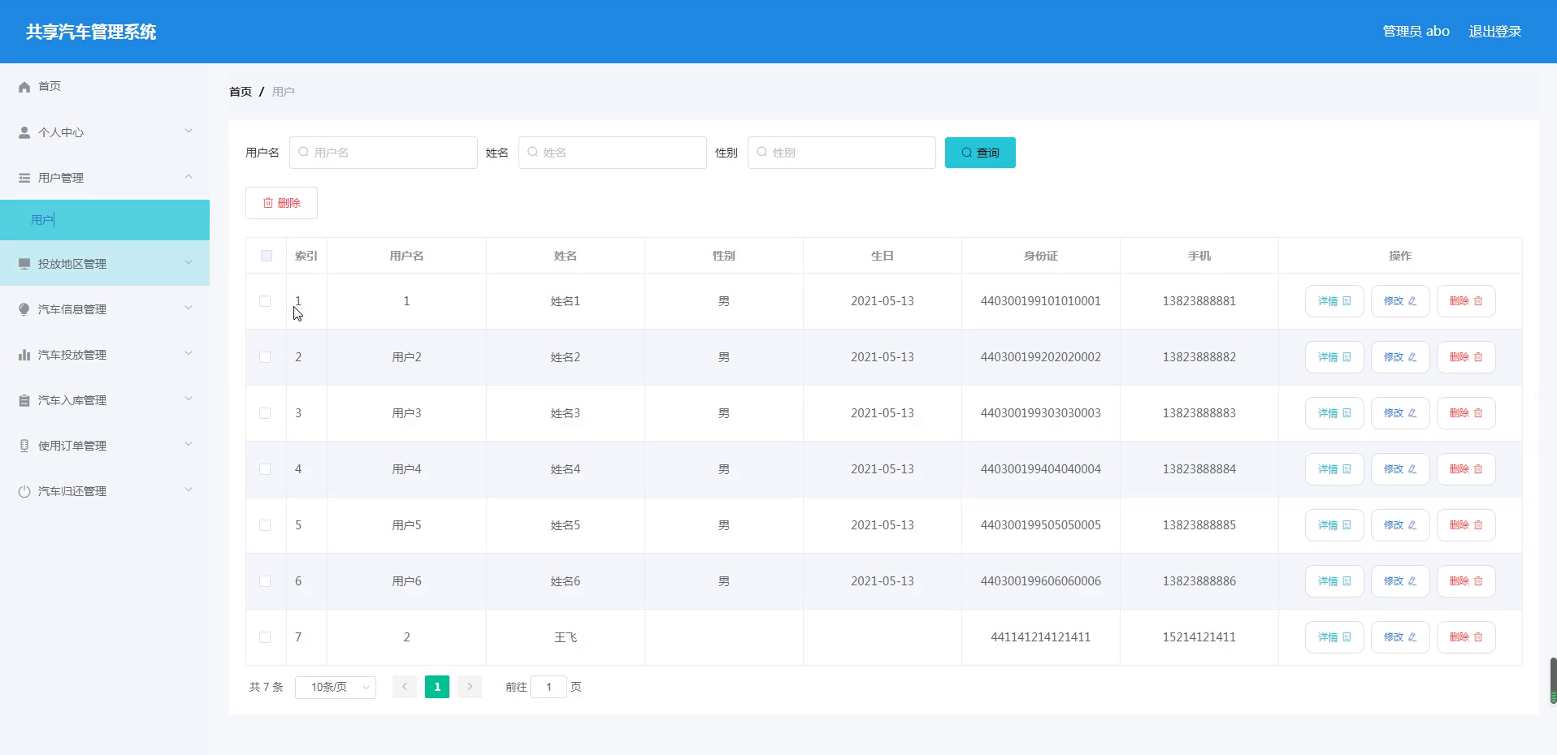Viewport: 1557px width, 755px height.
Task: Check the checkbox for row 王飞
Action: pyautogui.click(x=265, y=637)
